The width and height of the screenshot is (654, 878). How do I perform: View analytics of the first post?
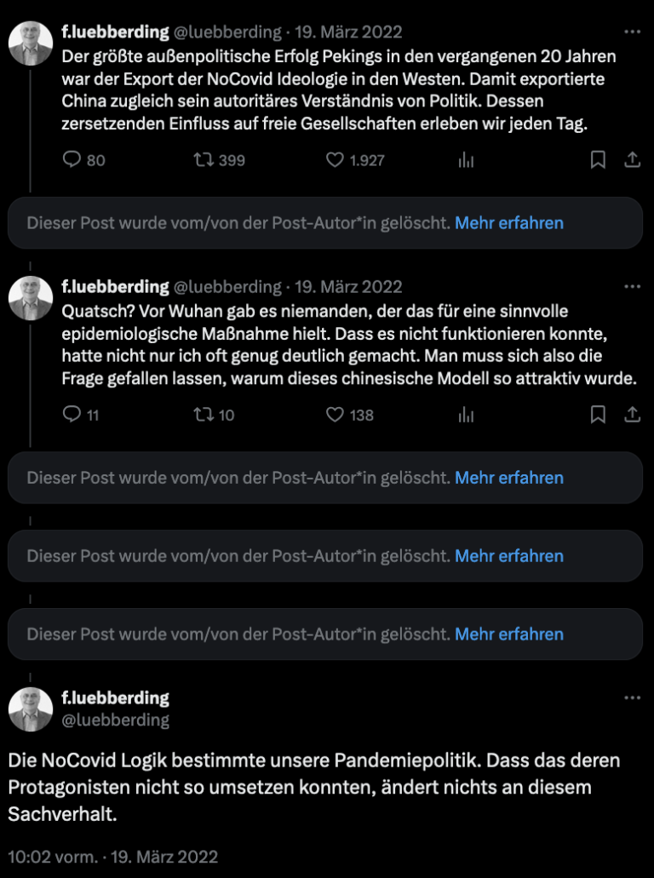point(466,159)
